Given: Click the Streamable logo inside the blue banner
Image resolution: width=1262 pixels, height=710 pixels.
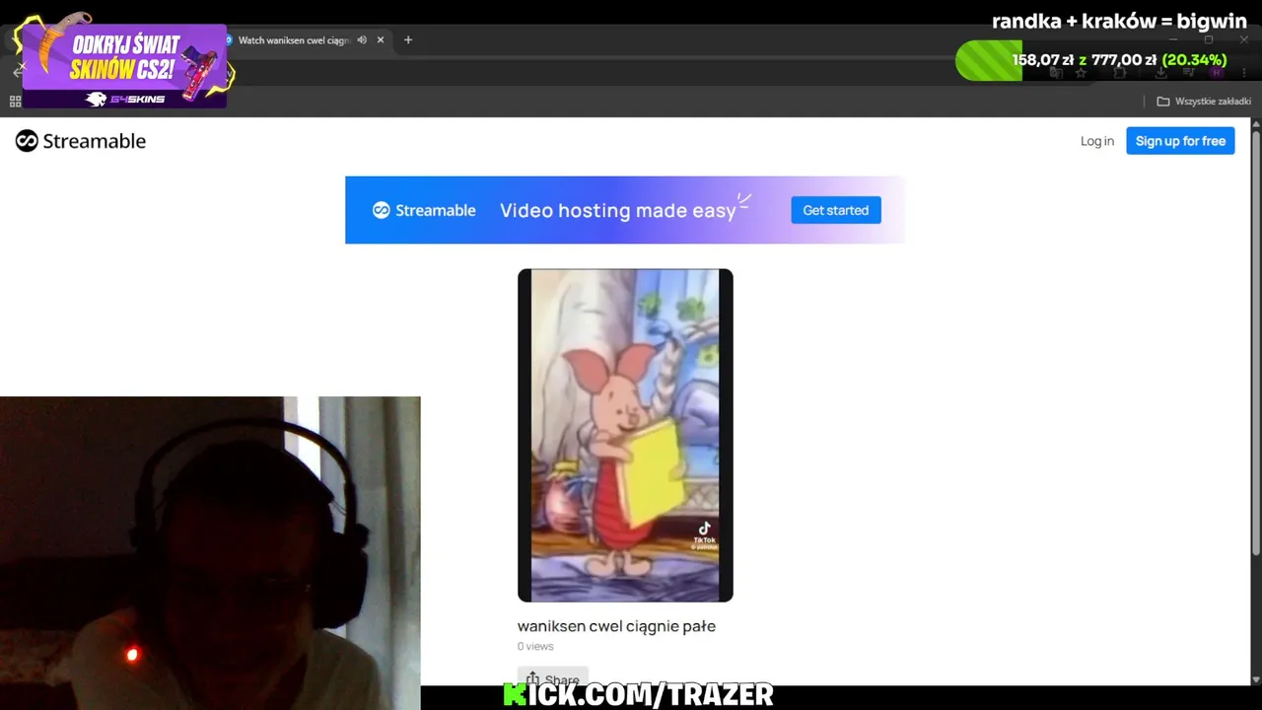Looking at the screenshot, I should coord(424,210).
